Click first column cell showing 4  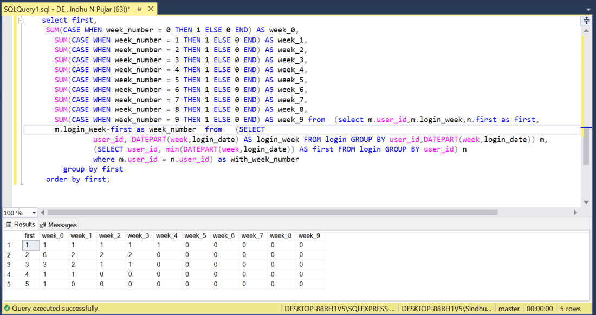point(30,274)
